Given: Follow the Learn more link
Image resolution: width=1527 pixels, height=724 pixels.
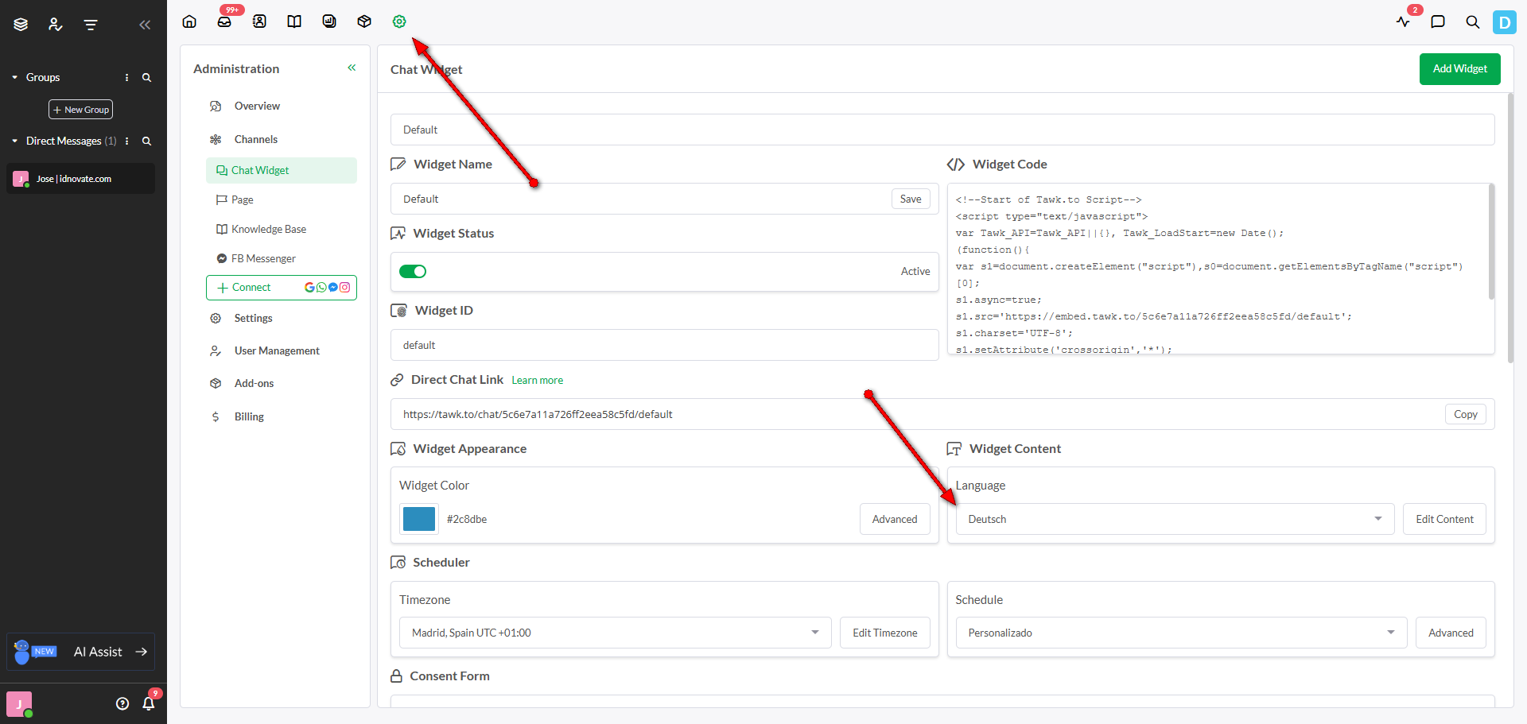Looking at the screenshot, I should click(x=537, y=381).
